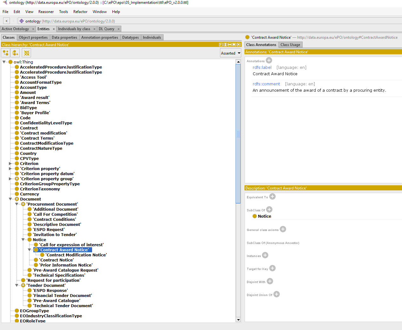Open the File menu
This screenshot has width=402, height=330.
click(5, 12)
